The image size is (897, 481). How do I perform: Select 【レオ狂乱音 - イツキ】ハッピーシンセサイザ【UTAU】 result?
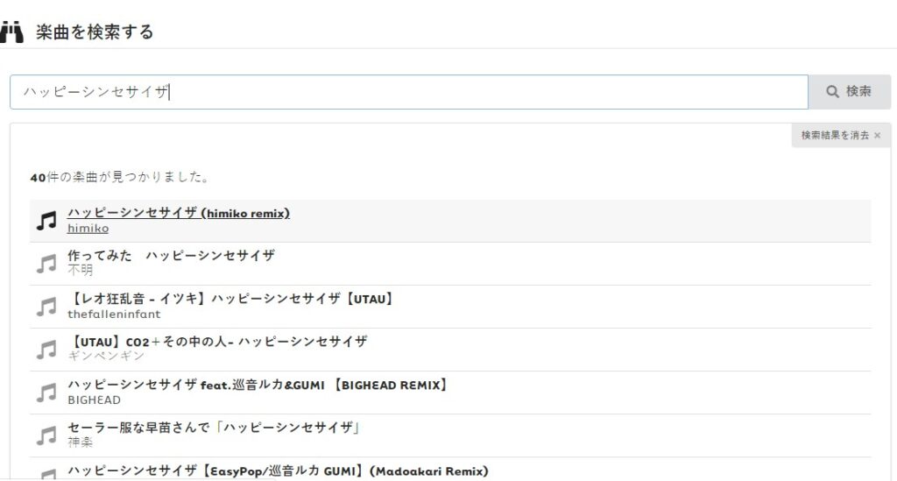(230, 299)
